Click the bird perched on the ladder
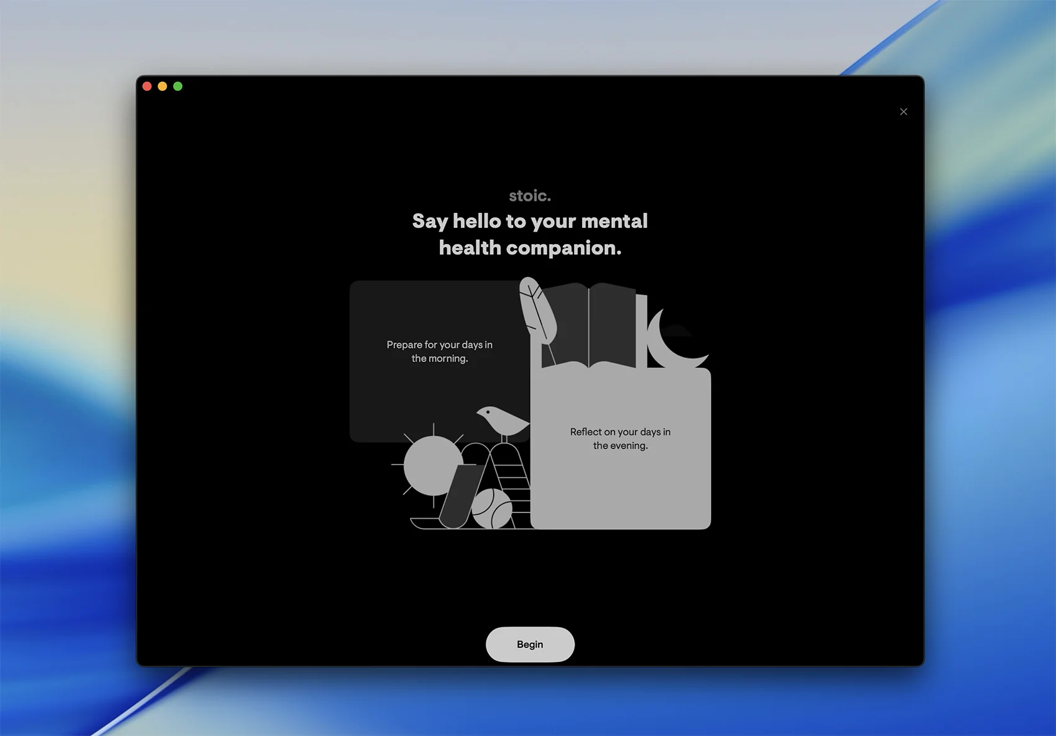This screenshot has height=736, width=1056. tap(502, 422)
